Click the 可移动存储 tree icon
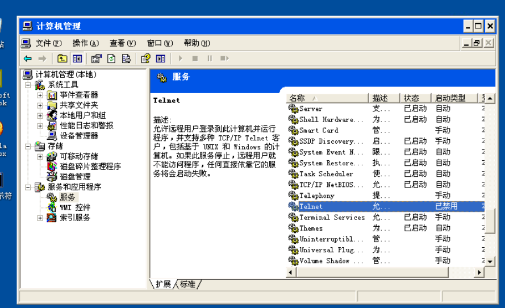505x308 pixels. (x=52, y=157)
